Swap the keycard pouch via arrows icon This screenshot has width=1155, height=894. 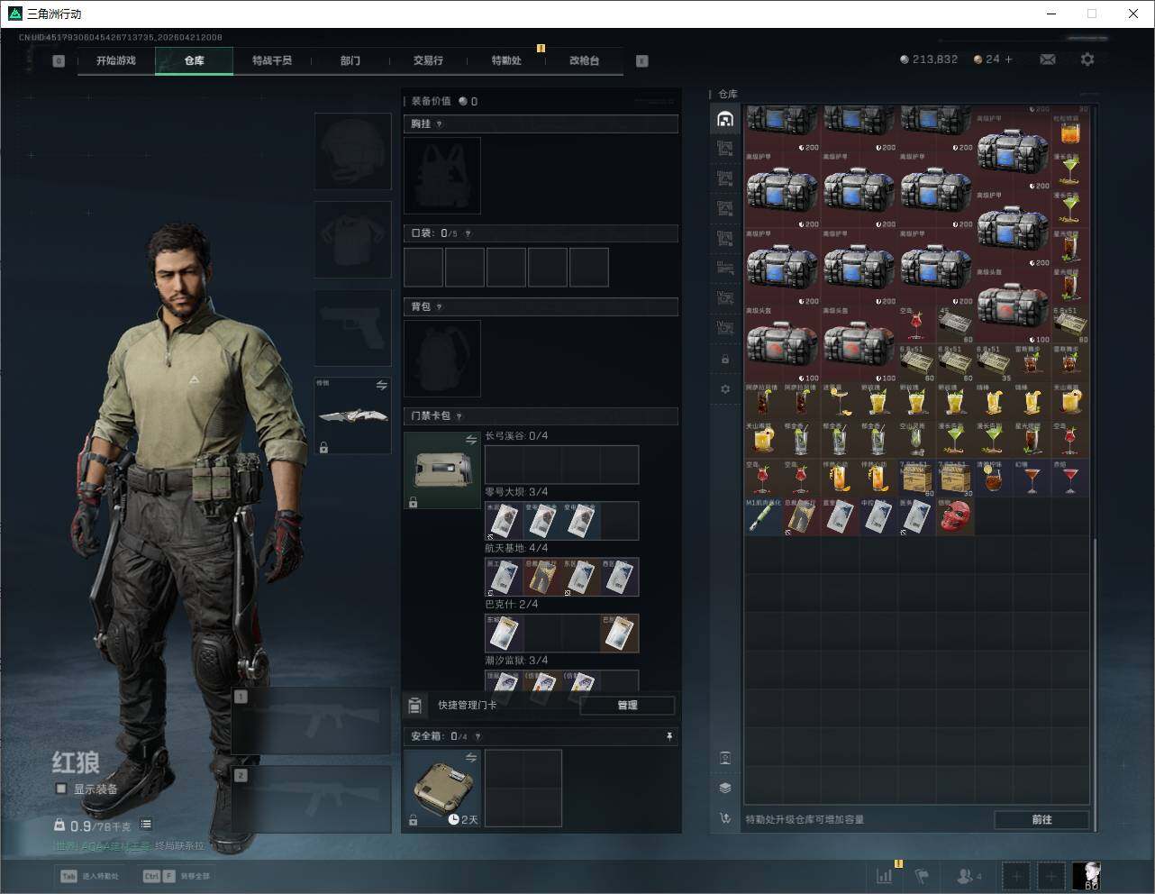(471, 440)
